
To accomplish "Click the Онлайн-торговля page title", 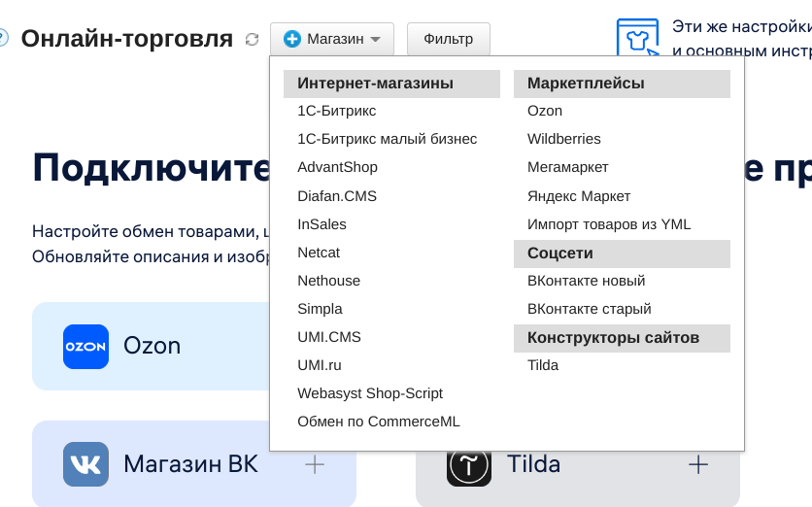I will coord(127,39).
